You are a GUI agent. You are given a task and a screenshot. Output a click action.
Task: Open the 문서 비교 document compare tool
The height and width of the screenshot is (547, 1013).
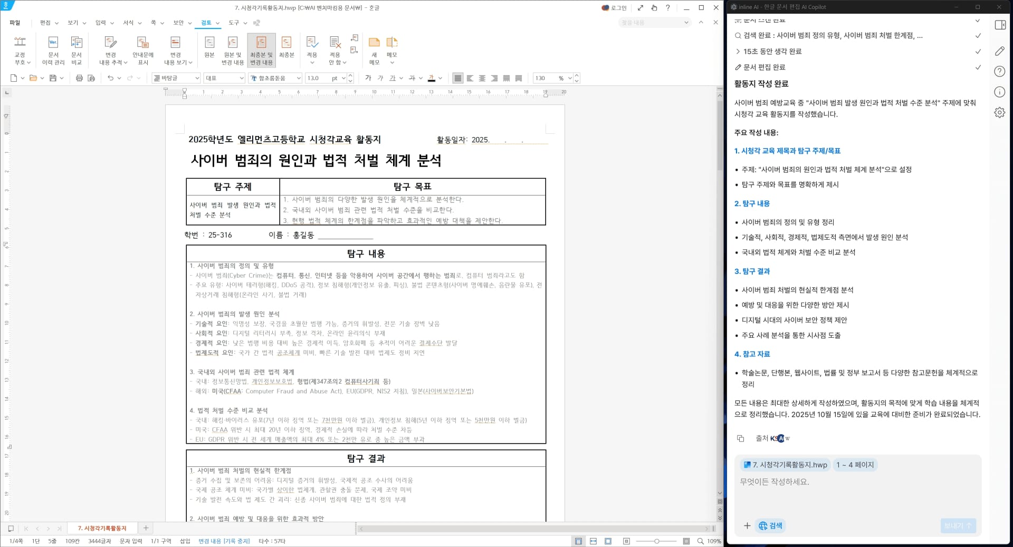pyautogui.click(x=77, y=50)
